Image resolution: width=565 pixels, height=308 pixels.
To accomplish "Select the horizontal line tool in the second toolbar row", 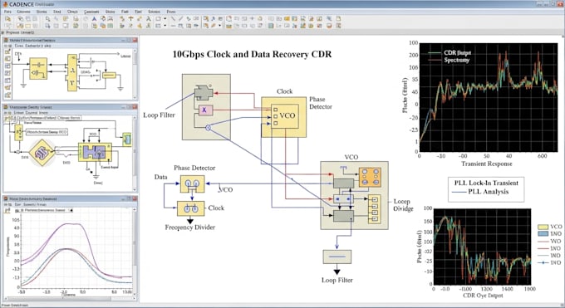I will [x=174, y=26].
